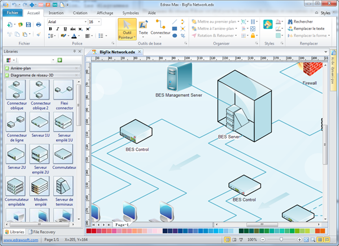
Task: Click the Strikethrough formatting icon
Action: [73, 29]
